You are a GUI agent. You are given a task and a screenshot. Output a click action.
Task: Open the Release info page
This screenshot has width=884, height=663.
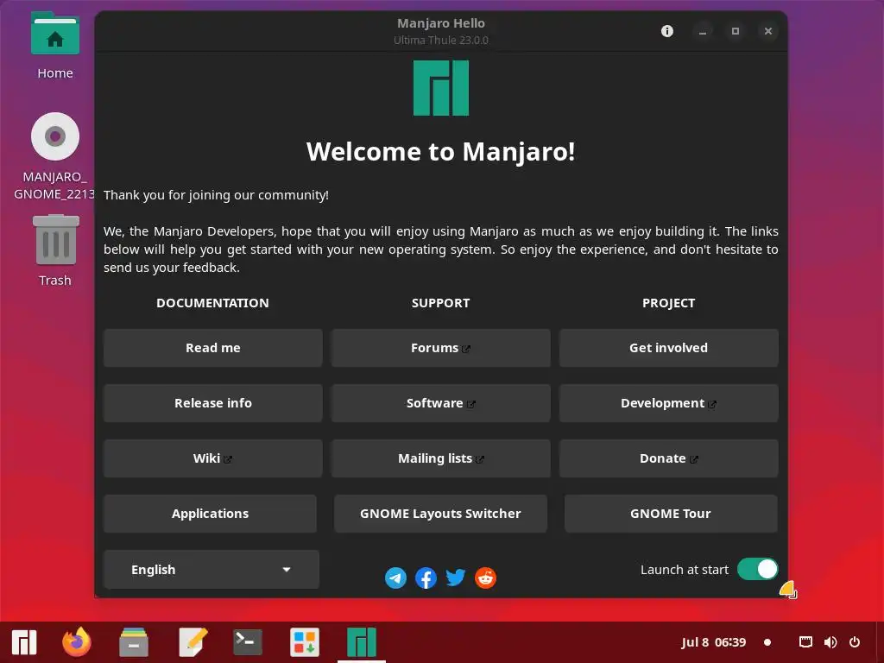[213, 403]
